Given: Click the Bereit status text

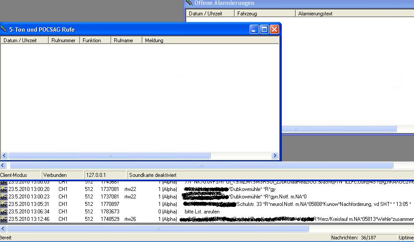Looking at the screenshot, I should point(6,238).
